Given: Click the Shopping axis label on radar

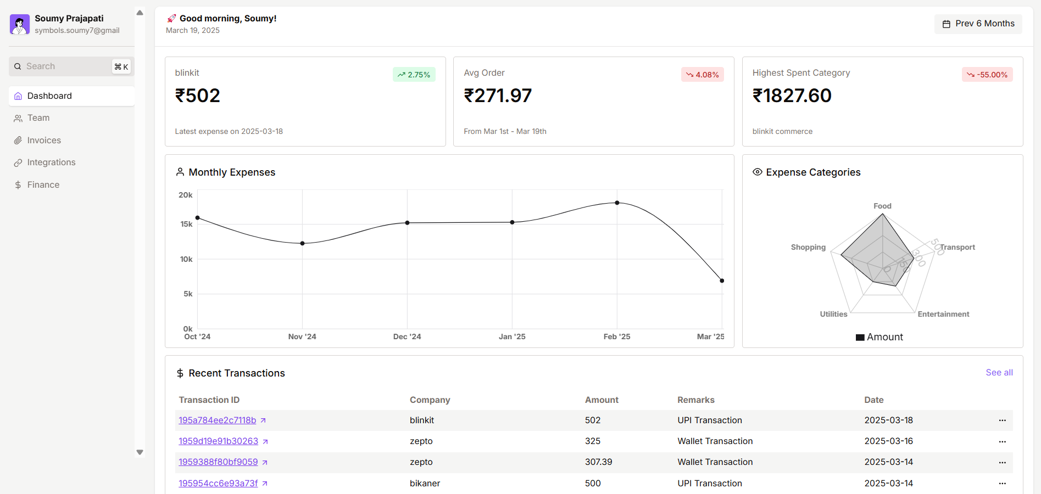Looking at the screenshot, I should pos(808,248).
